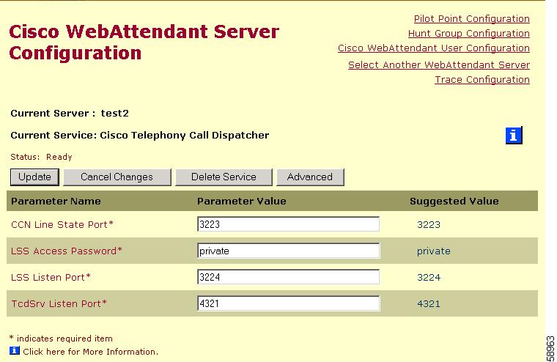The image size is (557, 362).
Task: Open Pilot Point Configuration link
Action: coord(472,19)
